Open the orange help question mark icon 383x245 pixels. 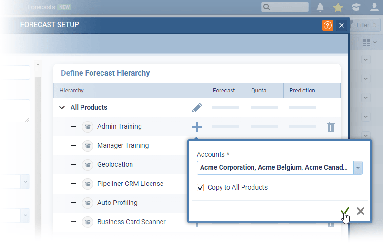point(327,25)
